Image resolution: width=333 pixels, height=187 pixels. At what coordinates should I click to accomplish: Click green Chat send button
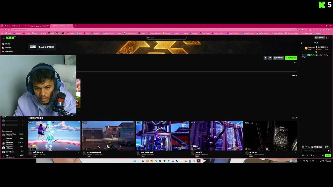[328, 155]
